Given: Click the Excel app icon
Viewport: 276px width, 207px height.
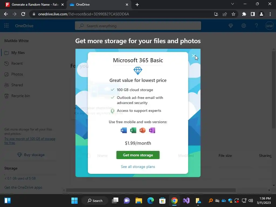Looking at the screenshot, I should click(x=133, y=130).
